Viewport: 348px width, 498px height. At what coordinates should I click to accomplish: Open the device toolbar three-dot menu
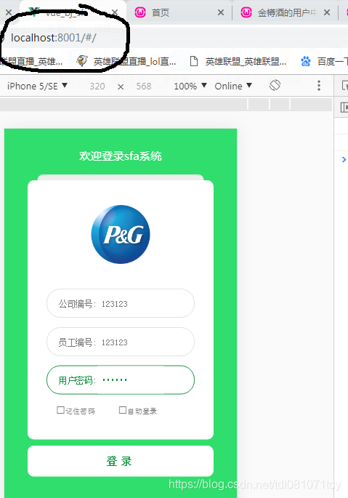click(x=319, y=86)
